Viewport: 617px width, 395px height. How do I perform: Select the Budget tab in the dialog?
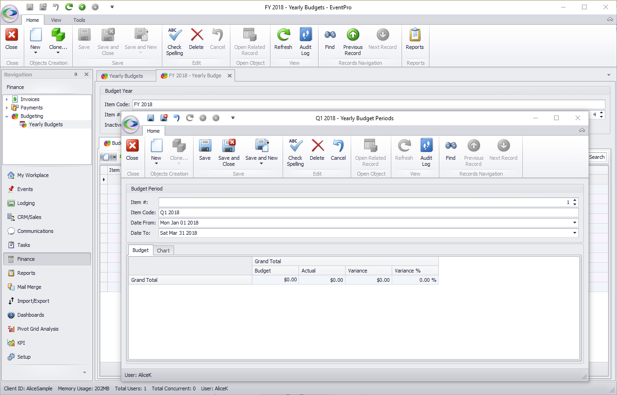(x=140, y=250)
